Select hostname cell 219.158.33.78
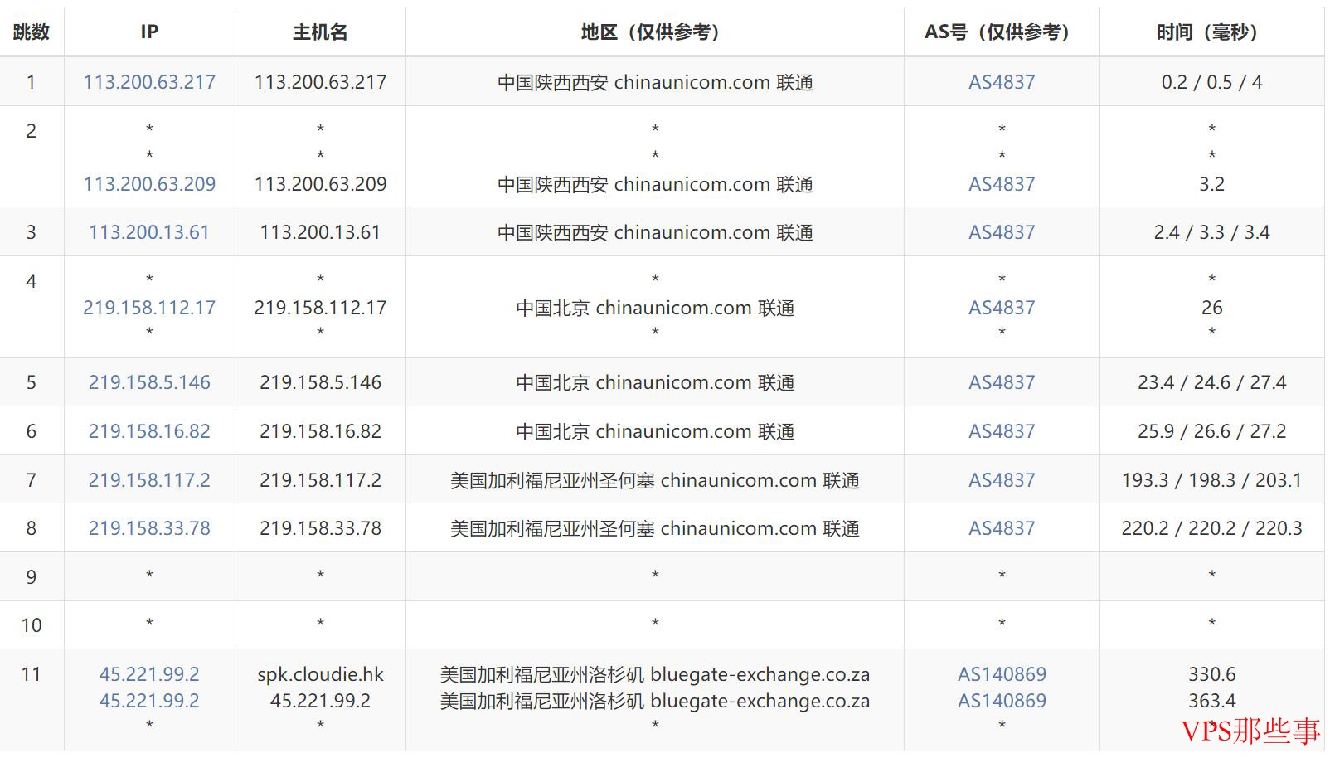The height and width of the screenshot is (758, 1330). [320, 528]
